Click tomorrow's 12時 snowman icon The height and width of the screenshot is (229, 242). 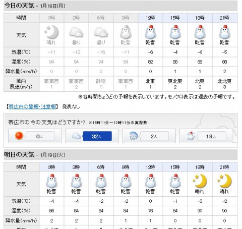click(150, 181)
